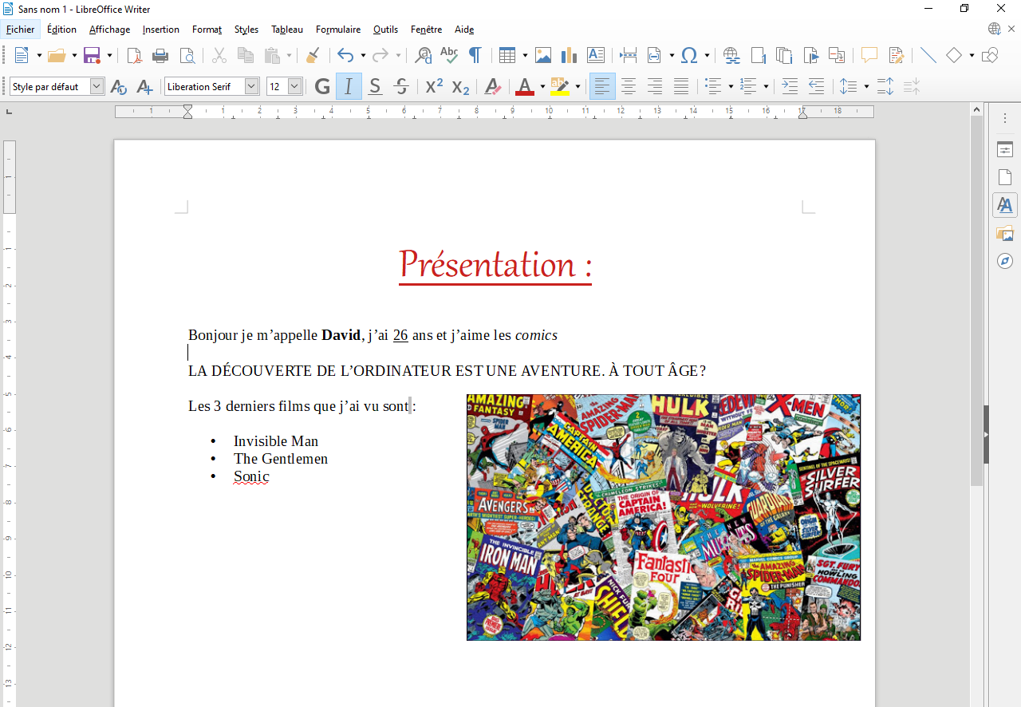Click the Cut scissors icon

pyautogui.click(x=219, y=55)
